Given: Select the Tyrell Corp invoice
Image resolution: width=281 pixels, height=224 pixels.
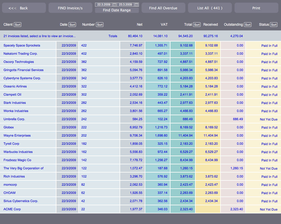Looking at the screenshot, I should point(140,144).
